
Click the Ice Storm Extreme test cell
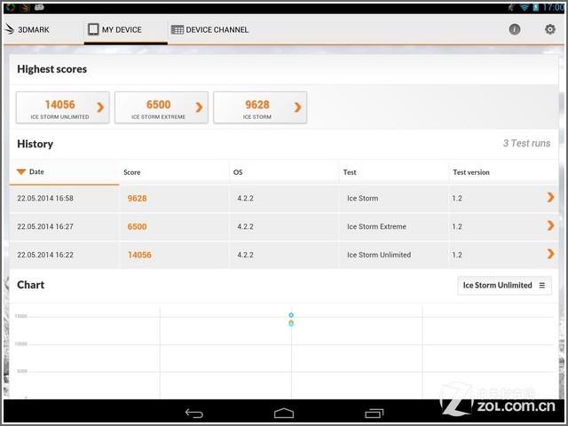coord(376,226)
